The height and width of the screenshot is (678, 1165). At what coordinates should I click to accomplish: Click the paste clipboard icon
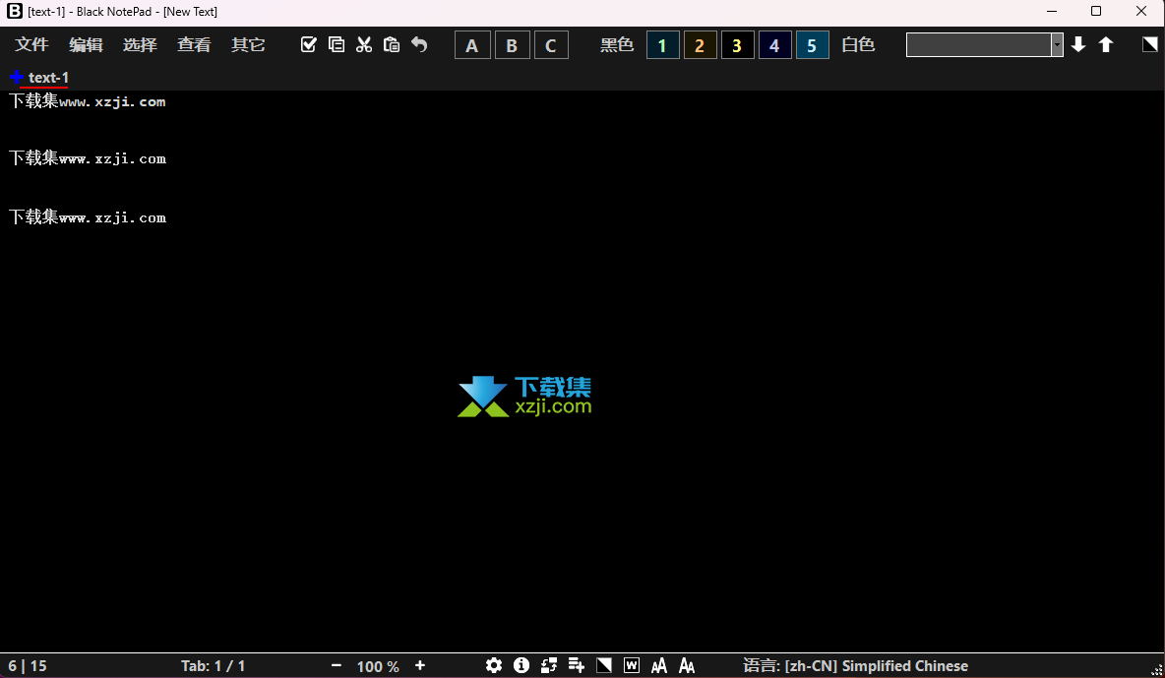pos(392,44)
